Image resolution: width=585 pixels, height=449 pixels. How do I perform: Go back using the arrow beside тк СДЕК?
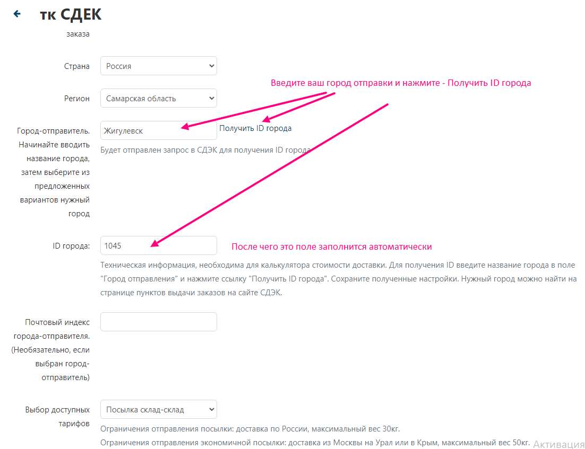coord(17,14)
